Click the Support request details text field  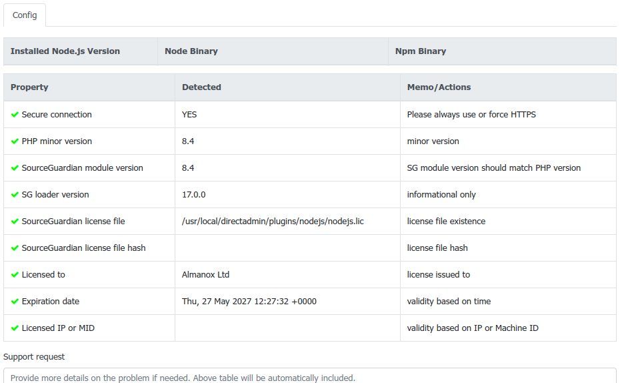(x=310, y=376)
